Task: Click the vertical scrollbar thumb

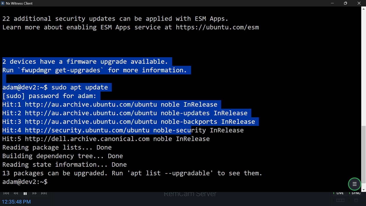Action: coord(363,154)
